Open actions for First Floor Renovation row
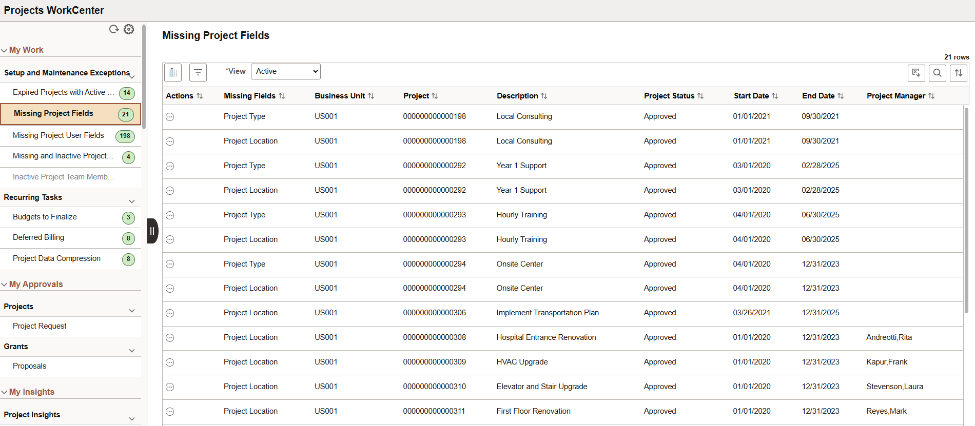Viewport: 975px width, 426px height. [x=170, y=412]
